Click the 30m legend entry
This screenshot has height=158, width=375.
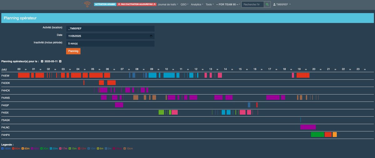(44, 149)
